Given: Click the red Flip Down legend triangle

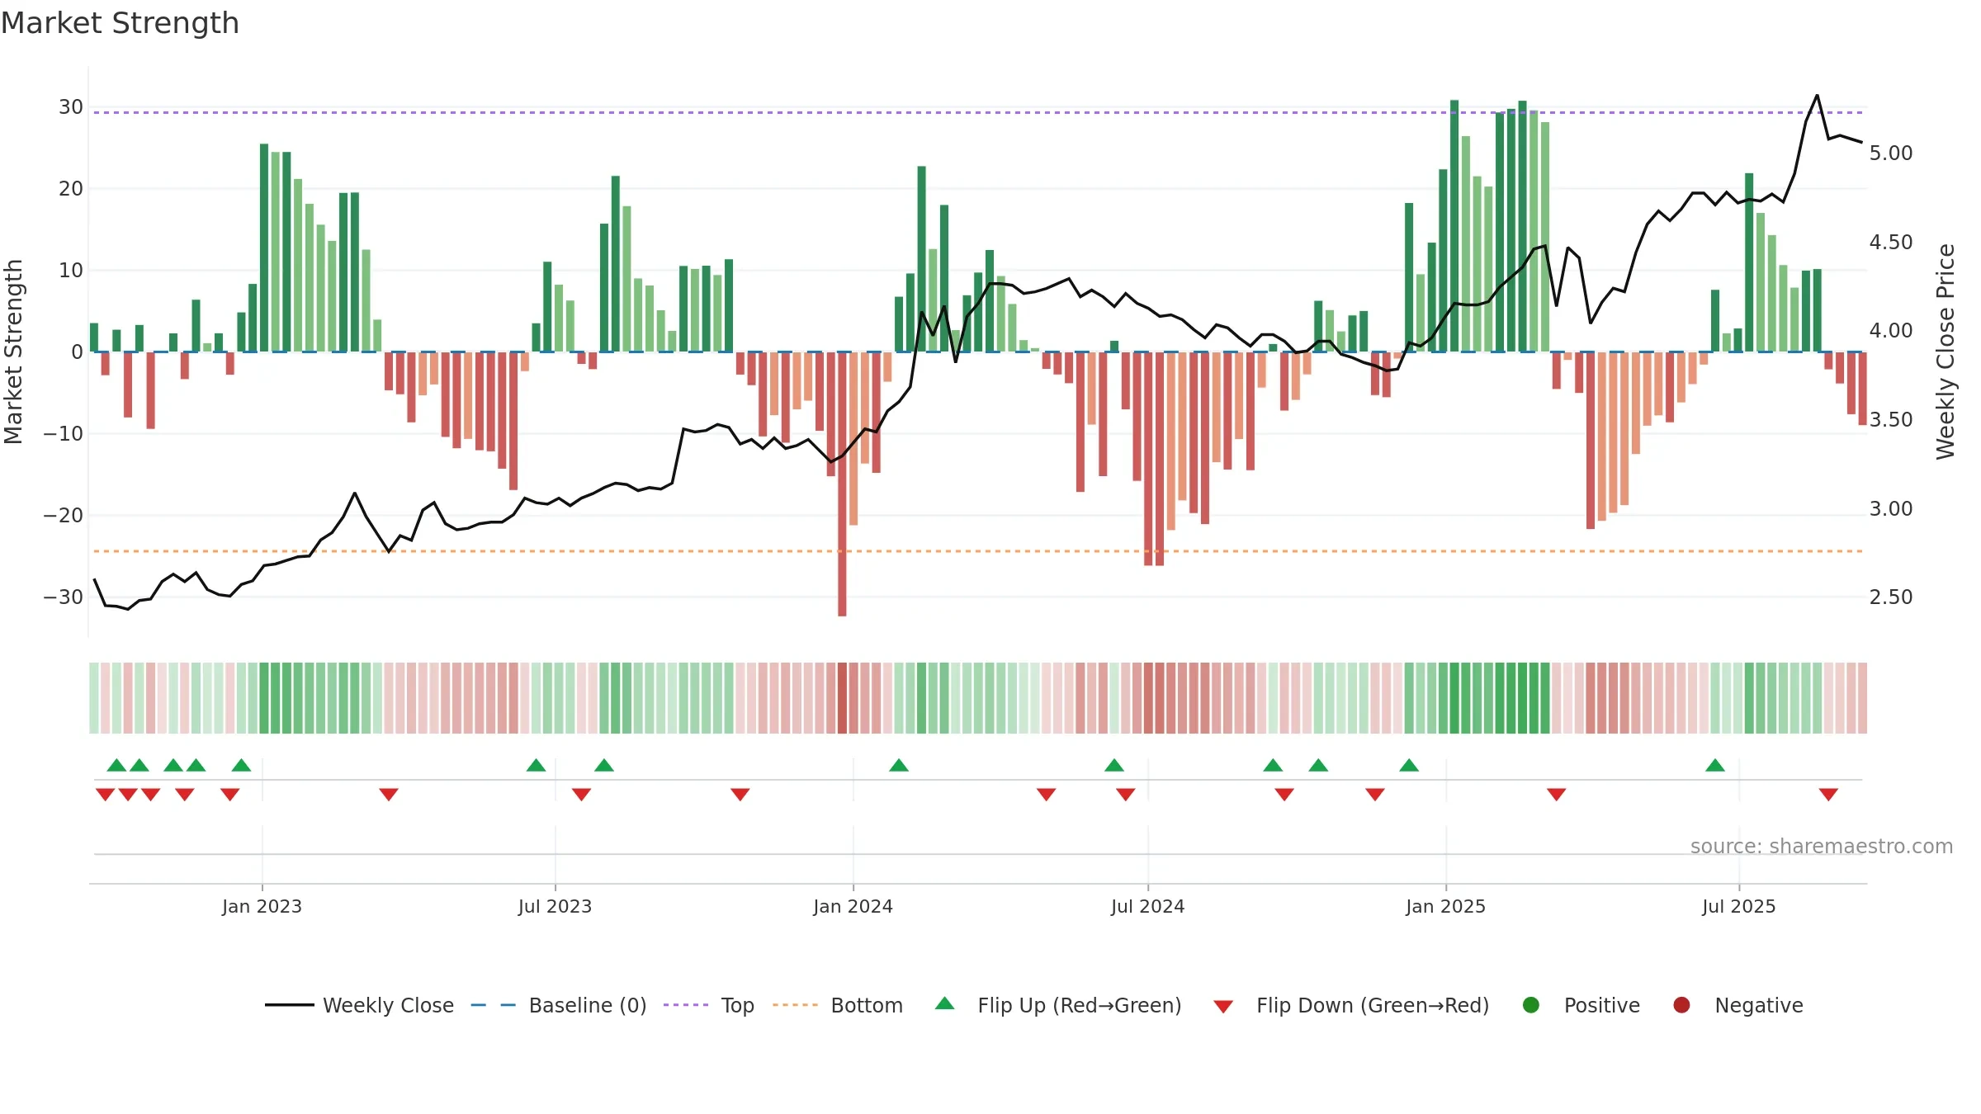Looking at the screenshot, I should (x=1223, y=1007).
